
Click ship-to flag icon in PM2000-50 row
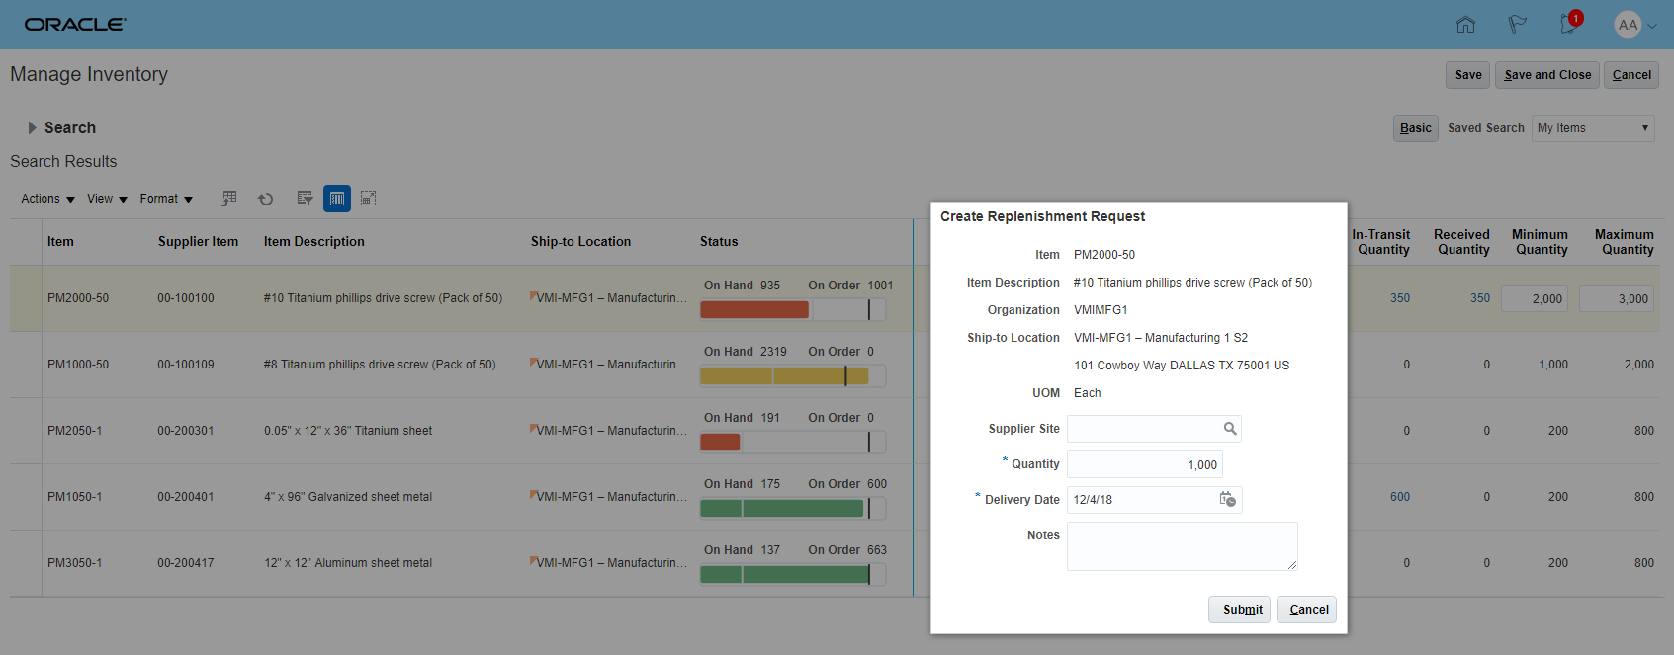coord(534,296)
